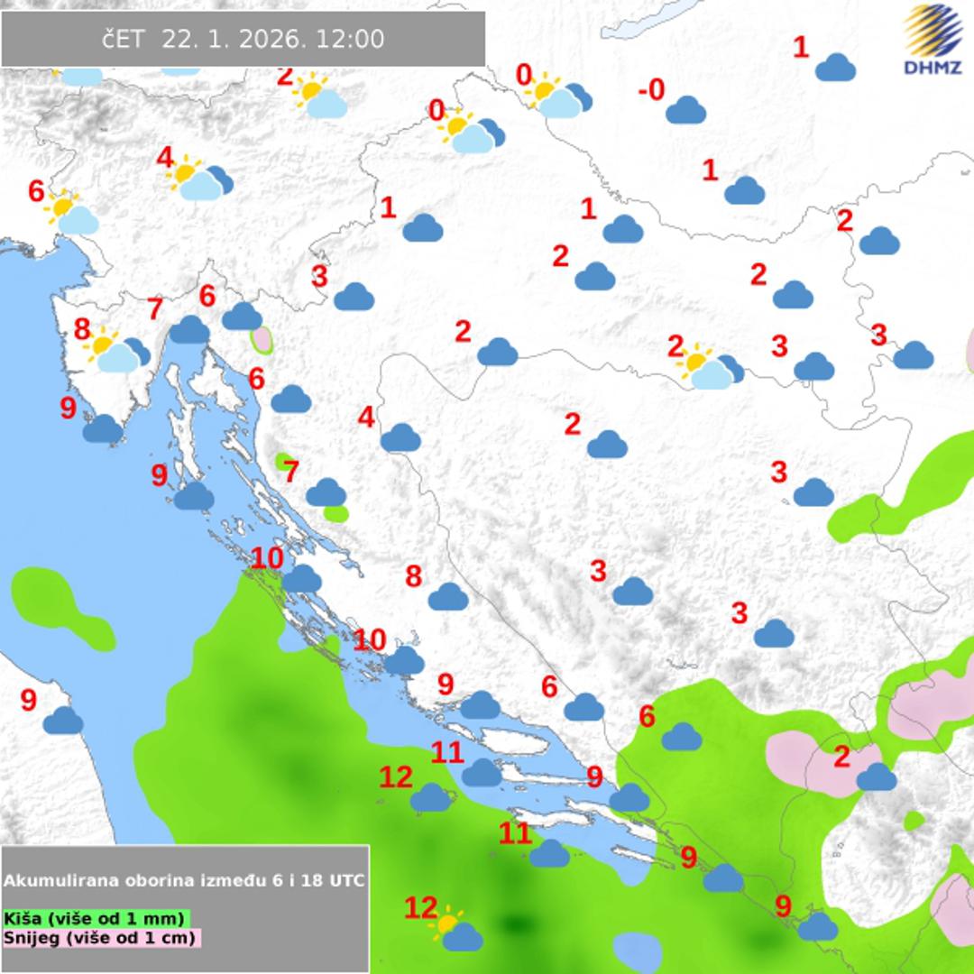Click the green Kiša legend swatch
The width and height of the screenshot is (974, 974).
pyautogui.click(x=96, y=918)
